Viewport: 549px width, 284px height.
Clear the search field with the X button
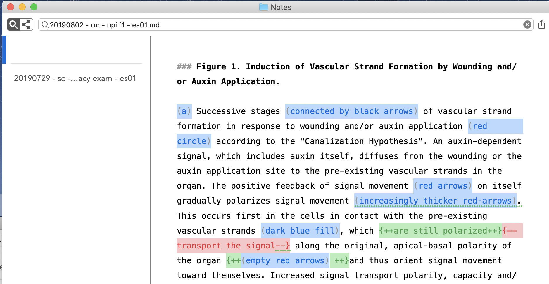(527, 24)
